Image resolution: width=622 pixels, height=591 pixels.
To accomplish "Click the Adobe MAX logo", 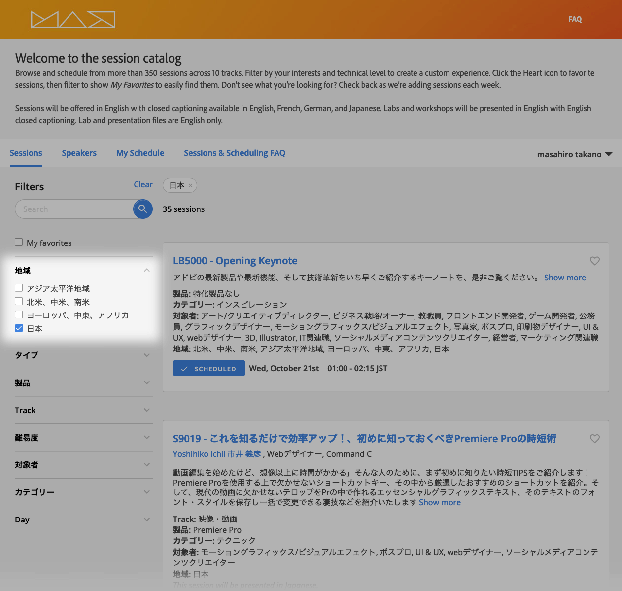I will 73,20.
